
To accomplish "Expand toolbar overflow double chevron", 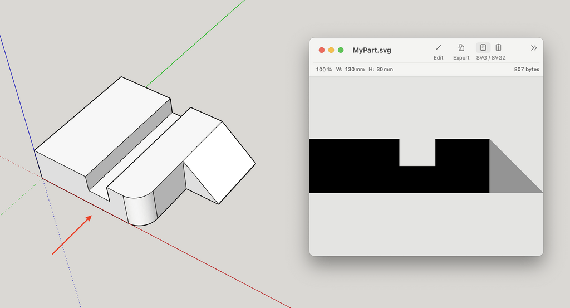I will [x=534, y=48].
